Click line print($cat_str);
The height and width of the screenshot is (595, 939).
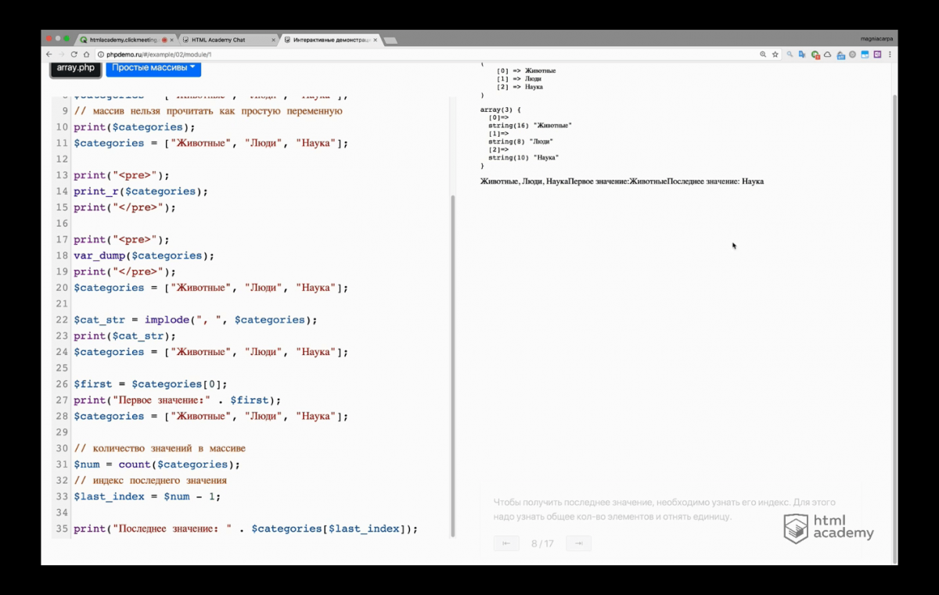point(125,336)
